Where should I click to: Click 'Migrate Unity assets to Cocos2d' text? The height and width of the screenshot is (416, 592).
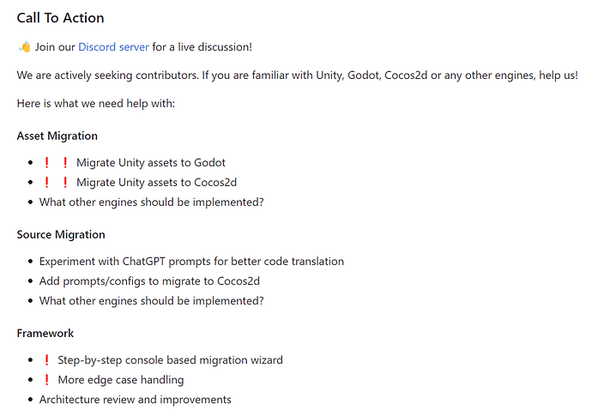[156, 182]
